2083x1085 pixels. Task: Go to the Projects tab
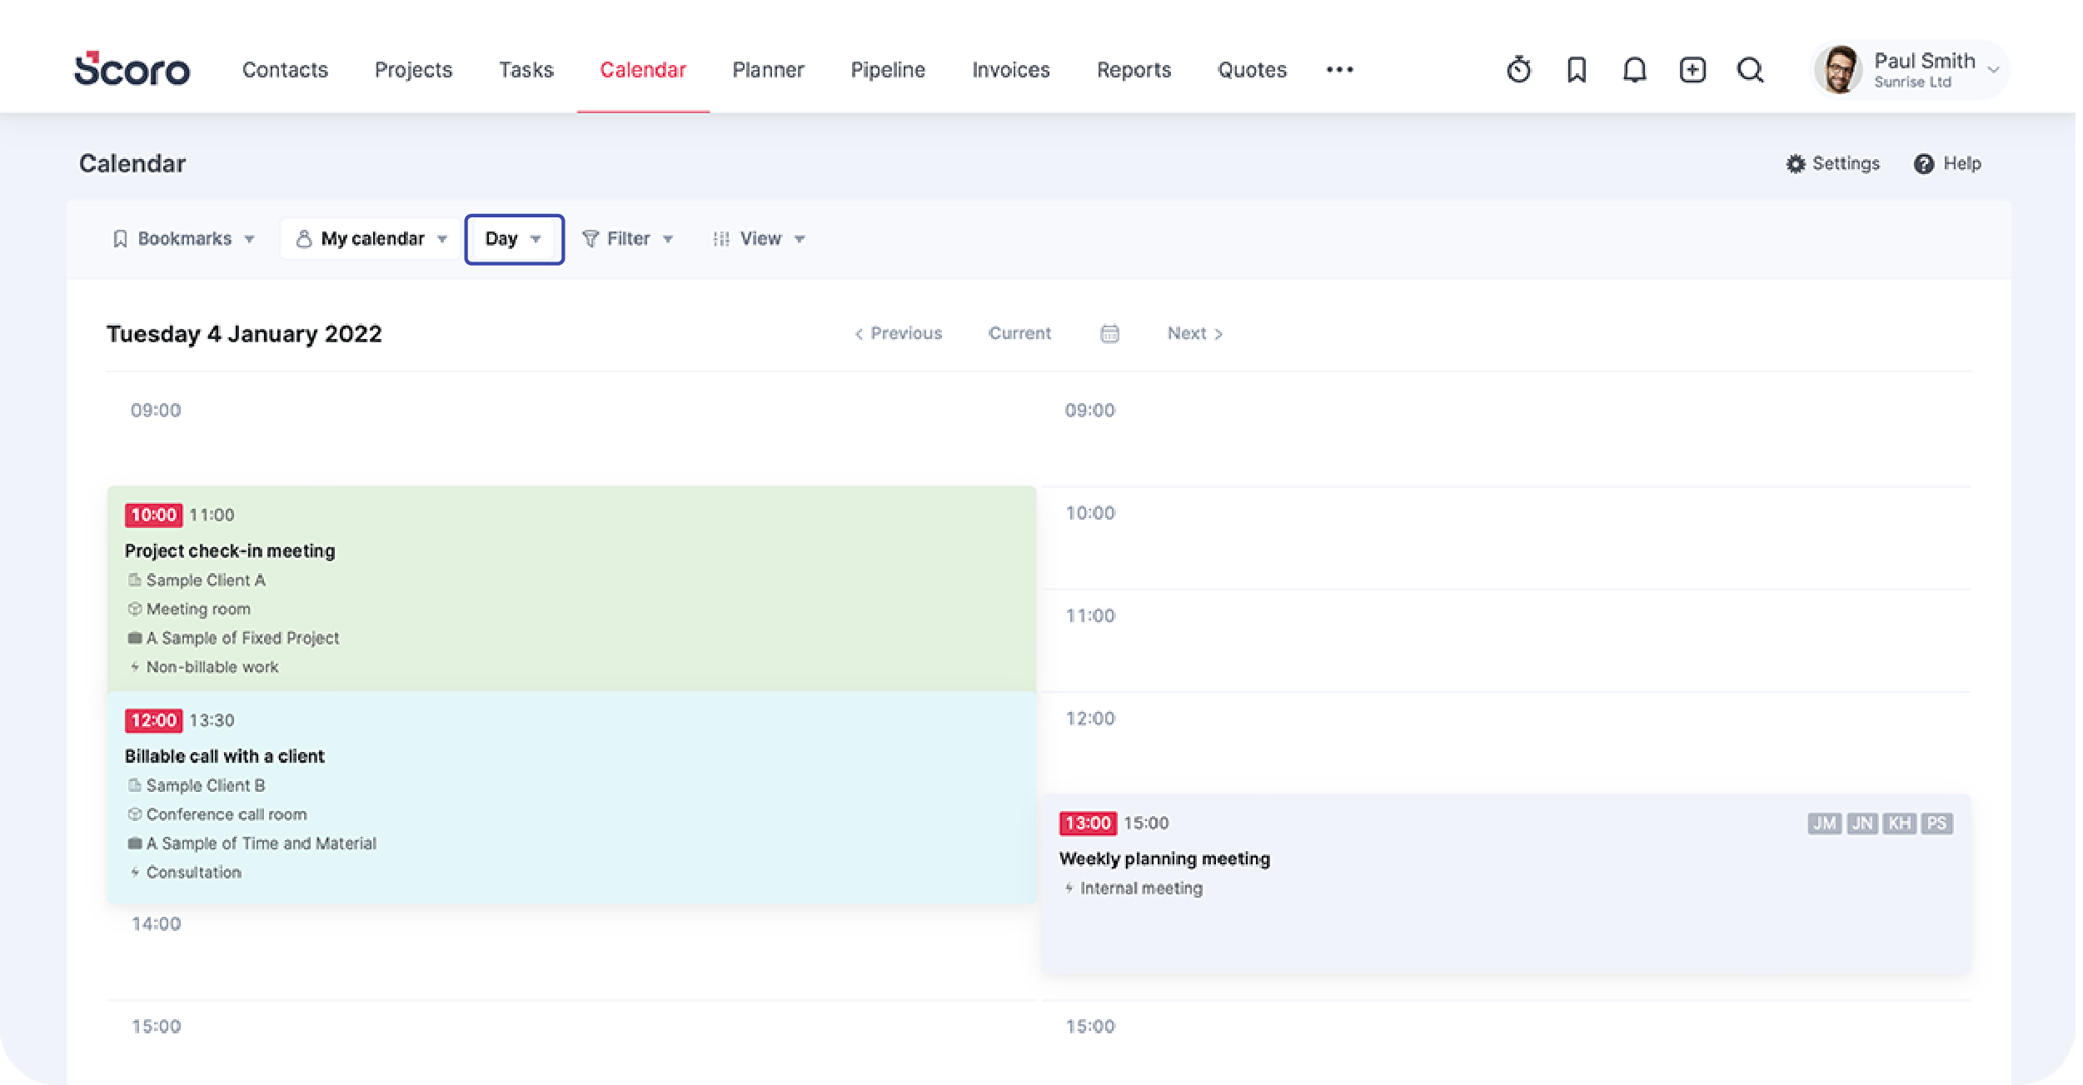point(413,70)
